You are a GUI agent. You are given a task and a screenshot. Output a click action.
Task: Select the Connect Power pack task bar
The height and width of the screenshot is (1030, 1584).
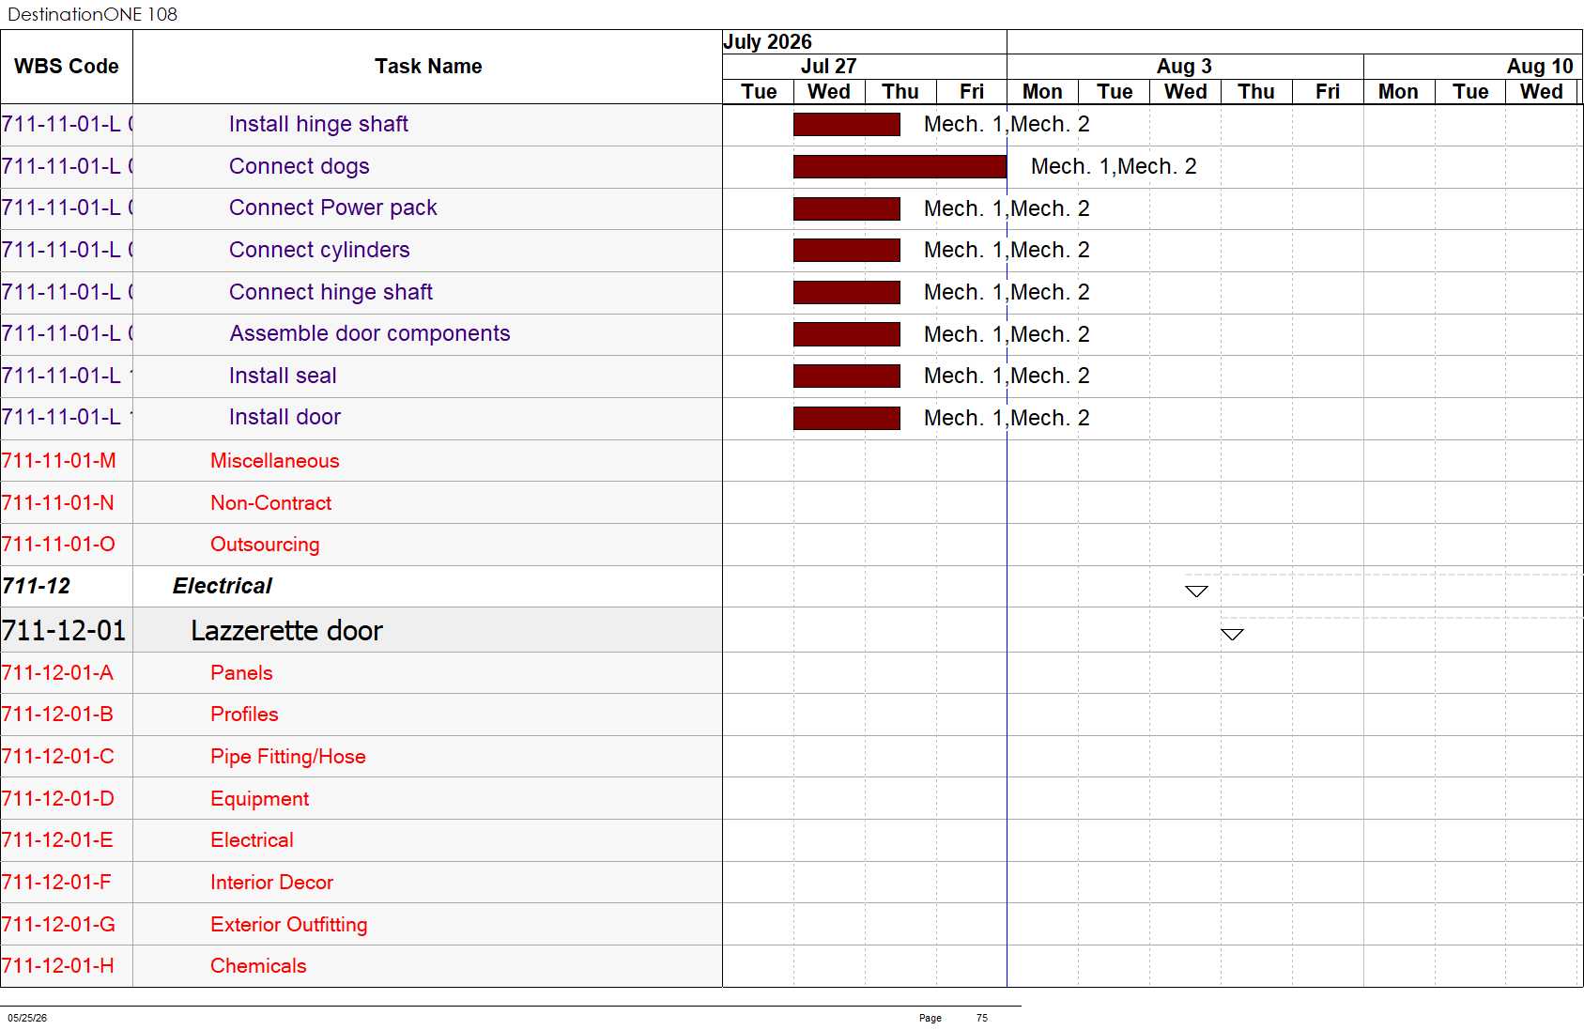click(846, 208)
